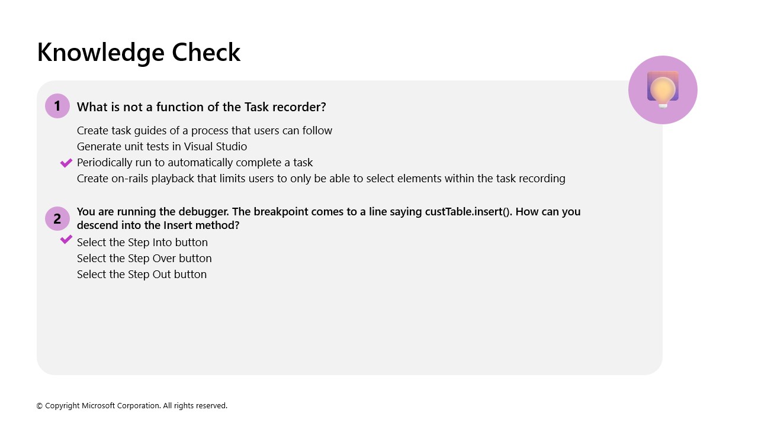Pick "Periodically run to automatically complete a task"
The image size is (758, 426).
[195, 163]
